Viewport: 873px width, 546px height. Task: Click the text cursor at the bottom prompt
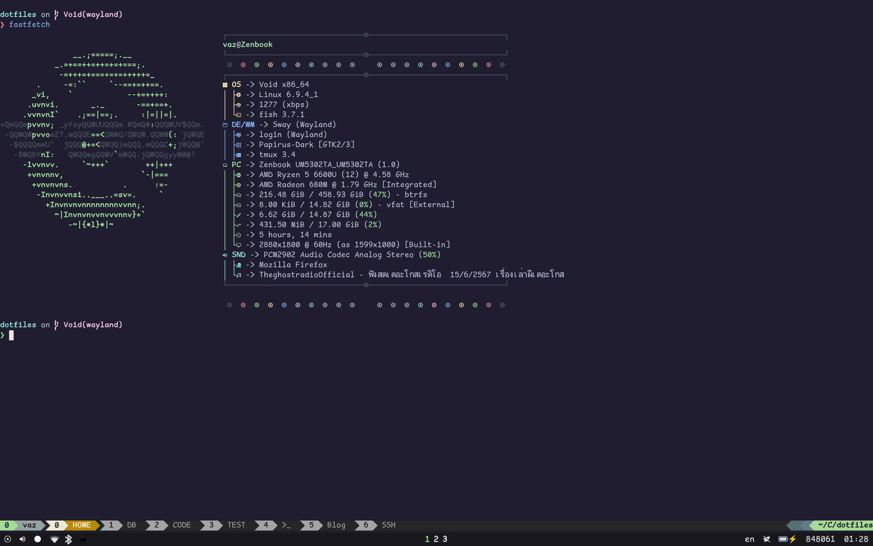(x=11, y=335)
